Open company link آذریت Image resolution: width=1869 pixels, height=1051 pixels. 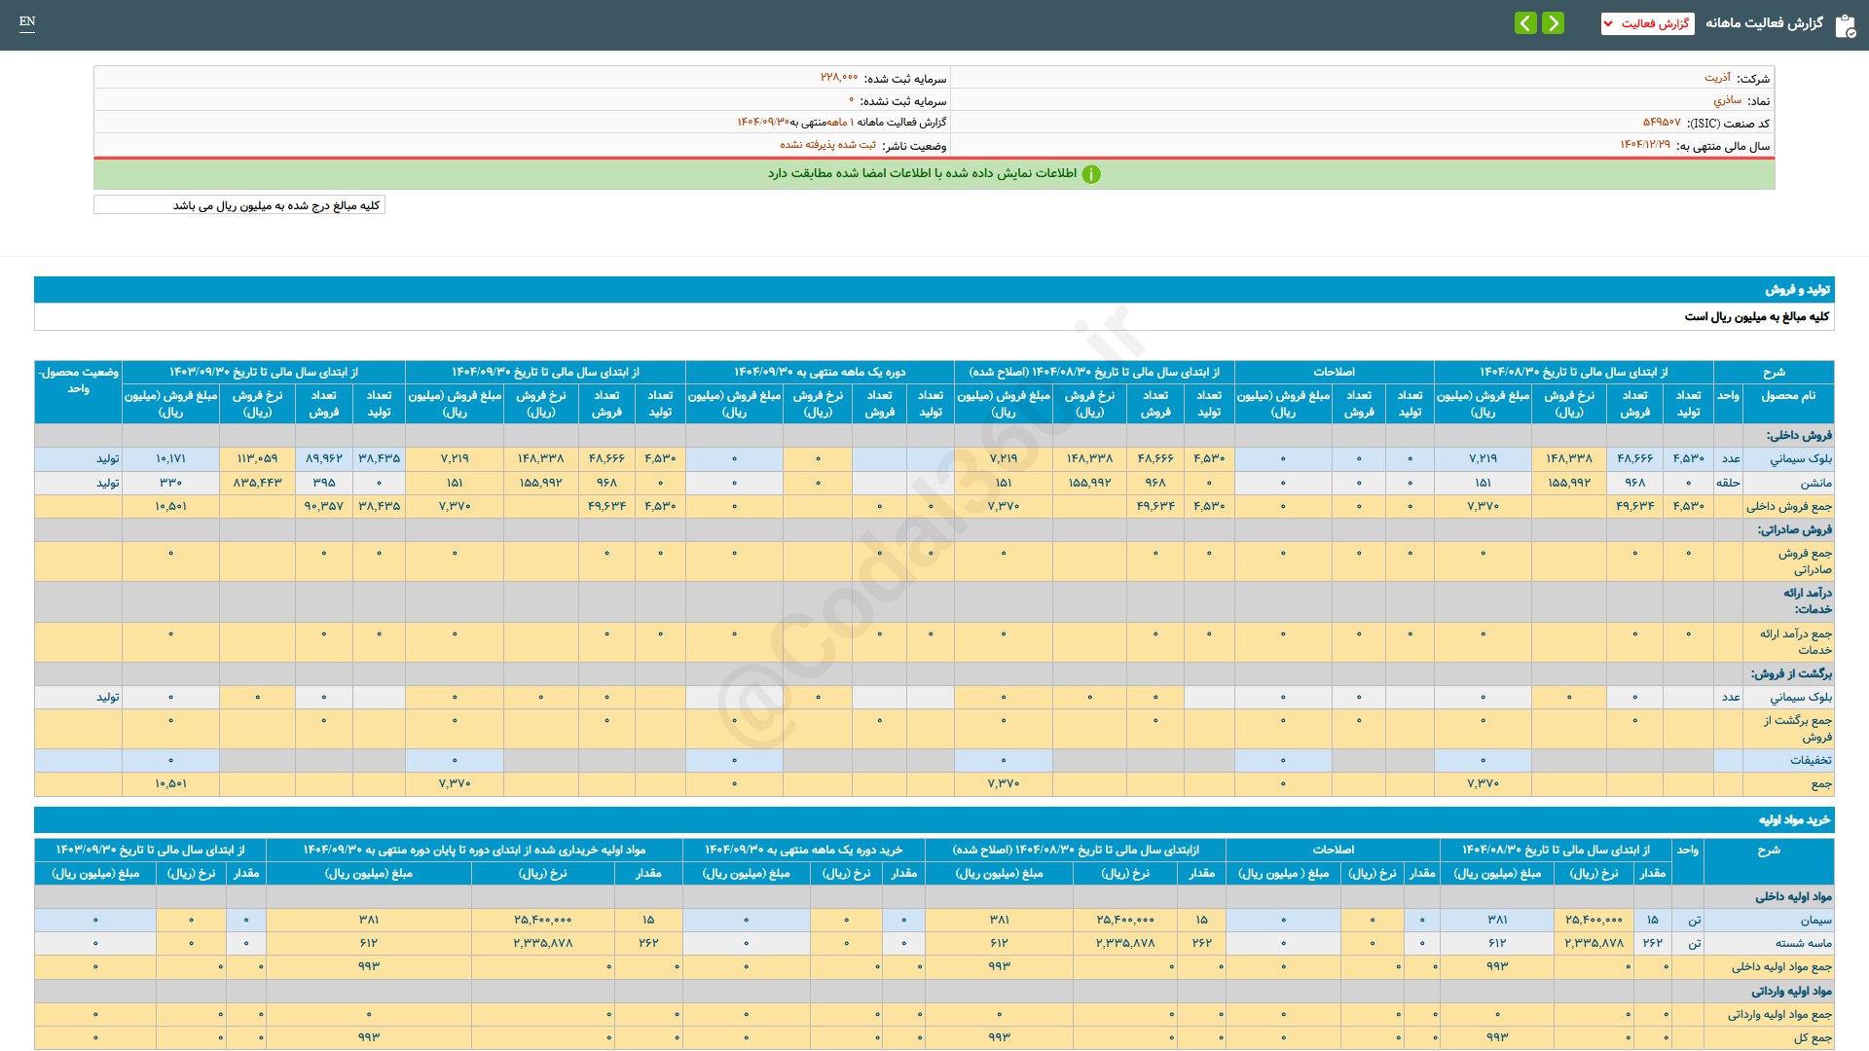tap(1717, 78)
